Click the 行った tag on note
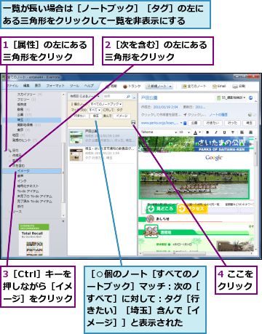Viewport: 262px width, 334px height. coord(232,123)
